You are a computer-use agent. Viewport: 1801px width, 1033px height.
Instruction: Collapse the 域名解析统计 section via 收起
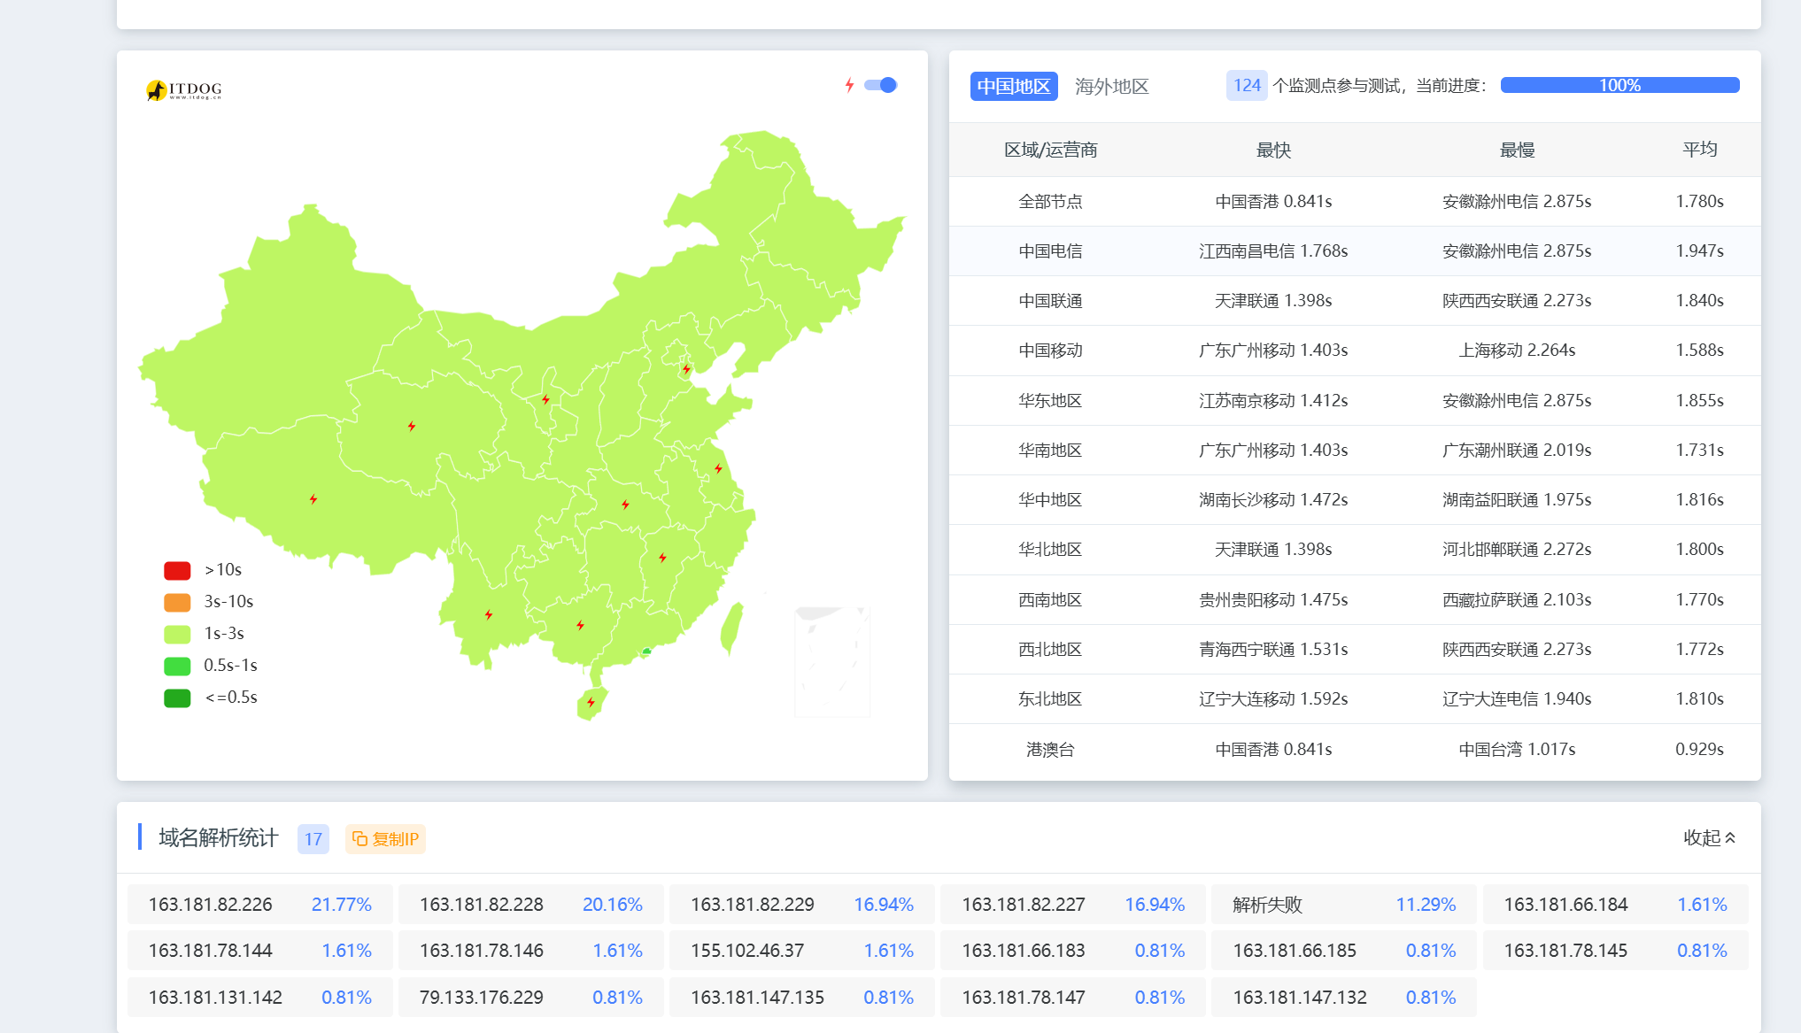(1709, 837)
